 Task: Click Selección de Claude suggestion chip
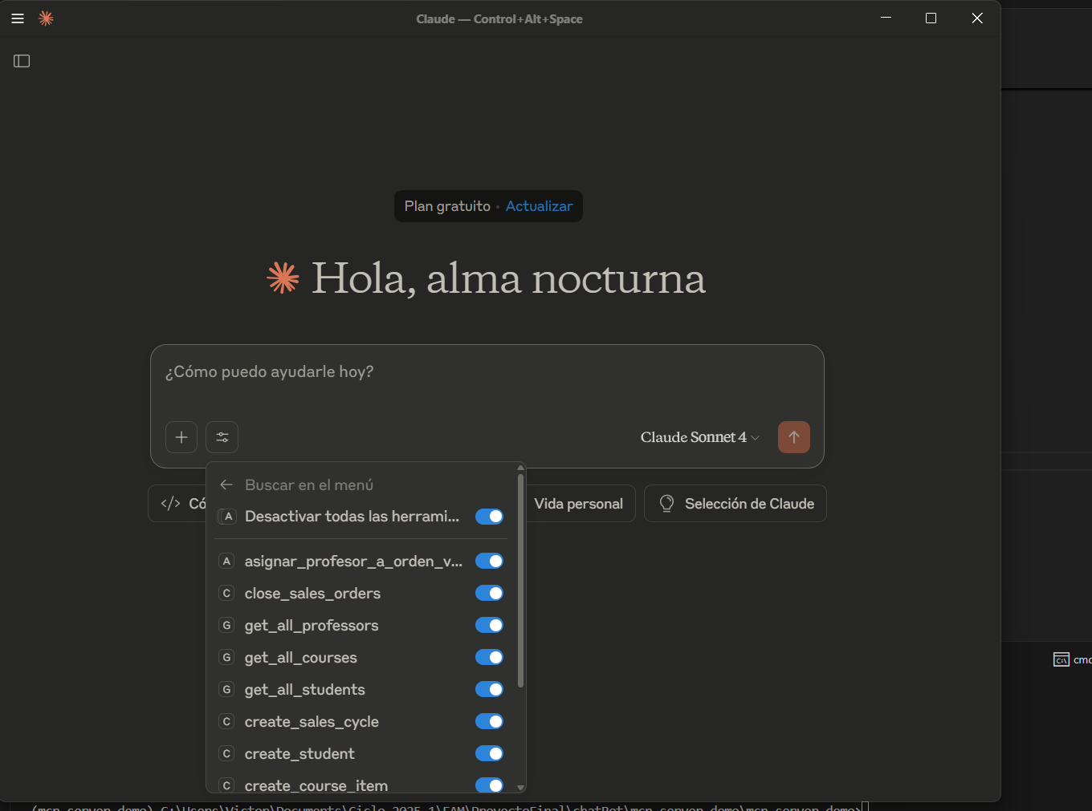735,504
